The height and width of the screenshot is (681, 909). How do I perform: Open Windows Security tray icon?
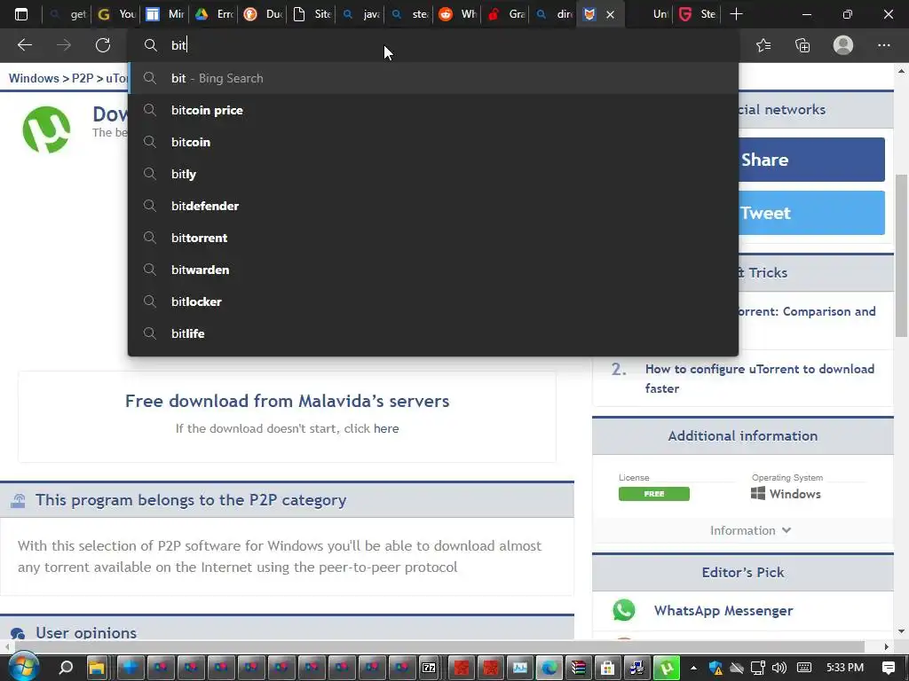click(x=715, y=668)
